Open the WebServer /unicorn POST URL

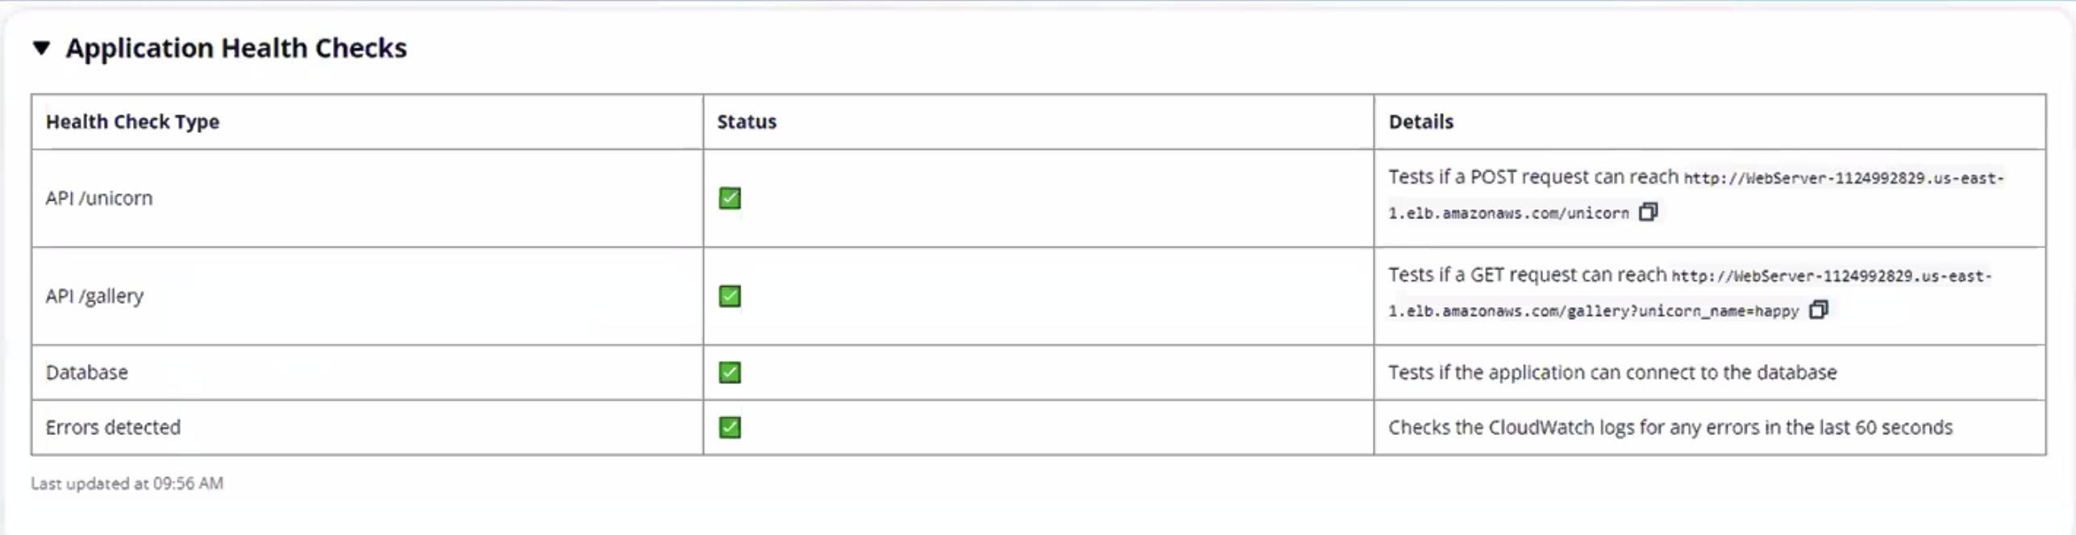[1843, 178]
